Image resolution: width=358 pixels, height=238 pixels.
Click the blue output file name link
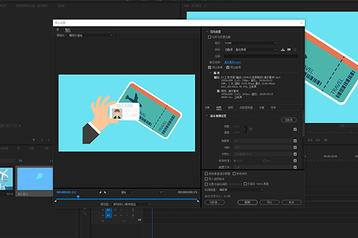pyautogui.click(x=232, y=62)
